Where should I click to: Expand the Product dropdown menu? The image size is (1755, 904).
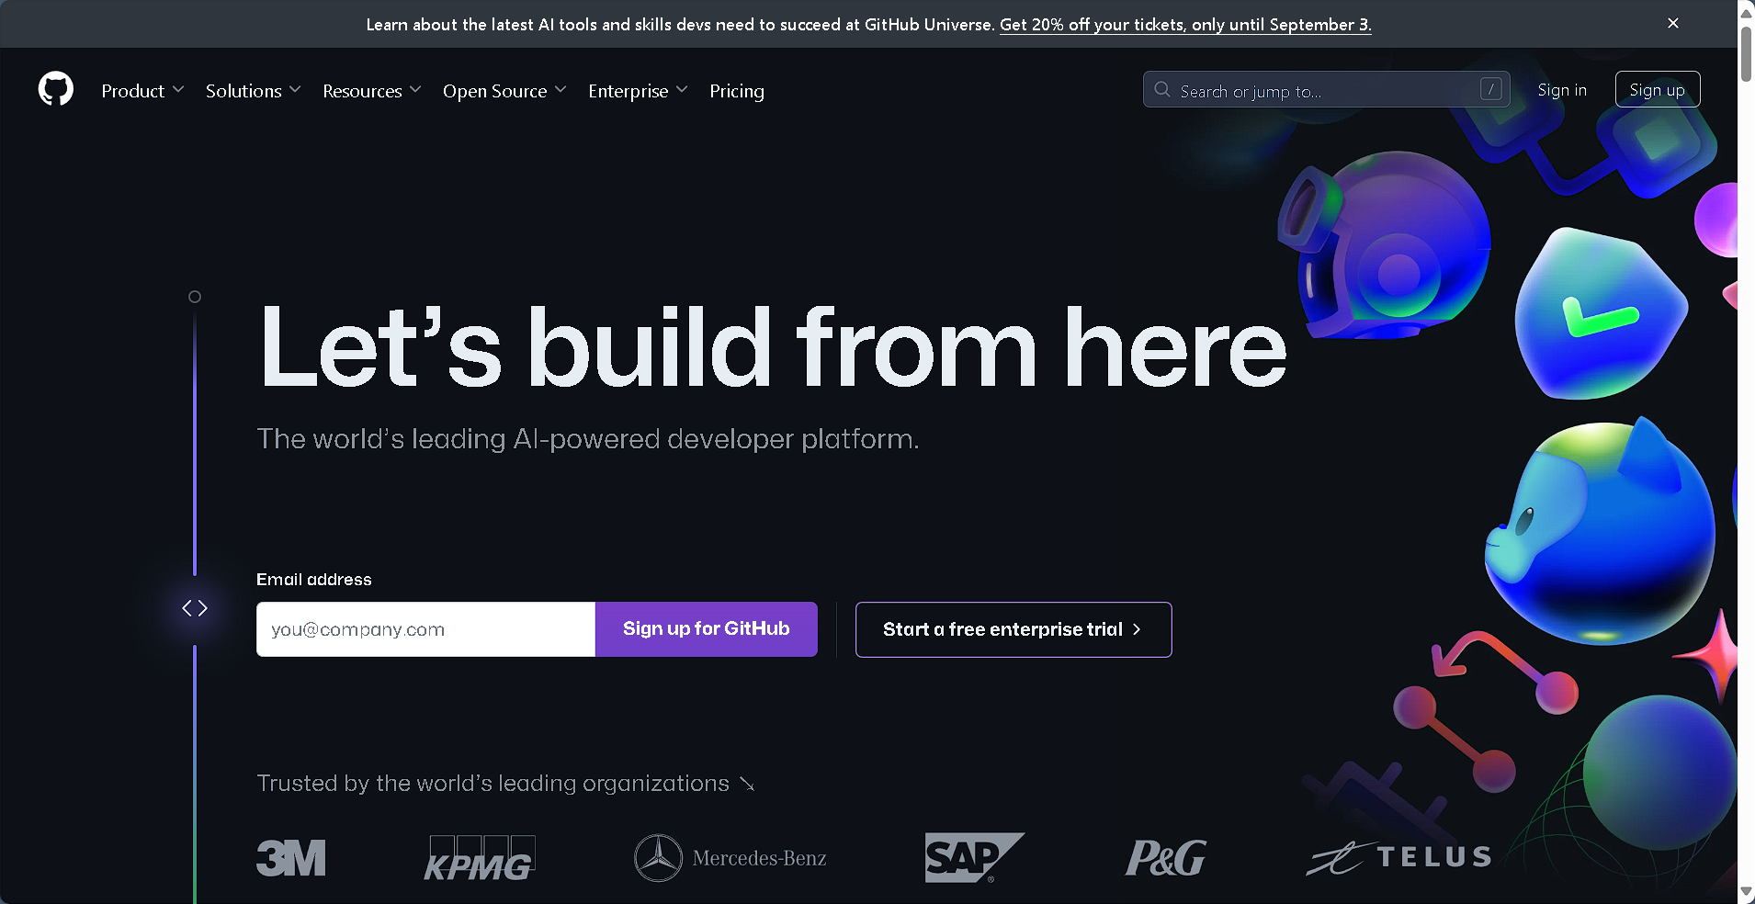pyautogui.click(x=142, y=91)
